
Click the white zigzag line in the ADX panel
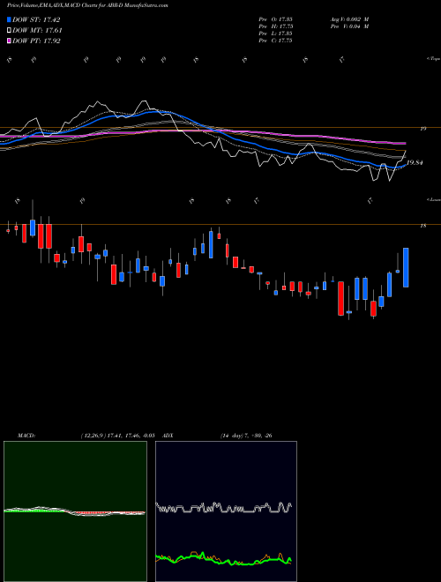click(223, 508)
